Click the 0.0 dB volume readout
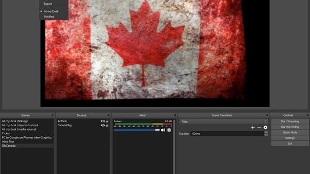Screen dimensions: 310x174 click(x=168, y=121)
